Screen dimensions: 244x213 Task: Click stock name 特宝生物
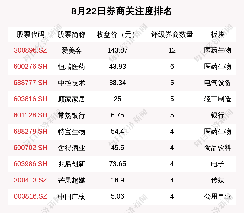point(71,132)
